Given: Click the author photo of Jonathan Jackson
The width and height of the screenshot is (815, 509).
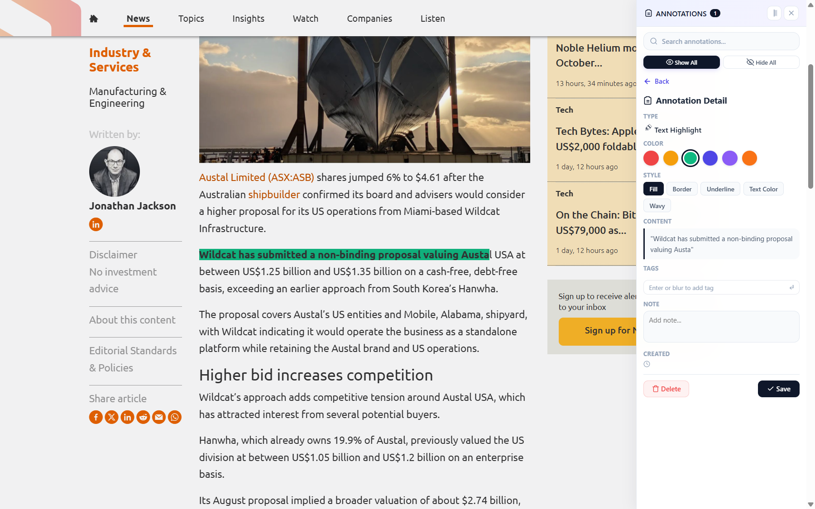Looking at the screenshot, I should click(115, 171).
